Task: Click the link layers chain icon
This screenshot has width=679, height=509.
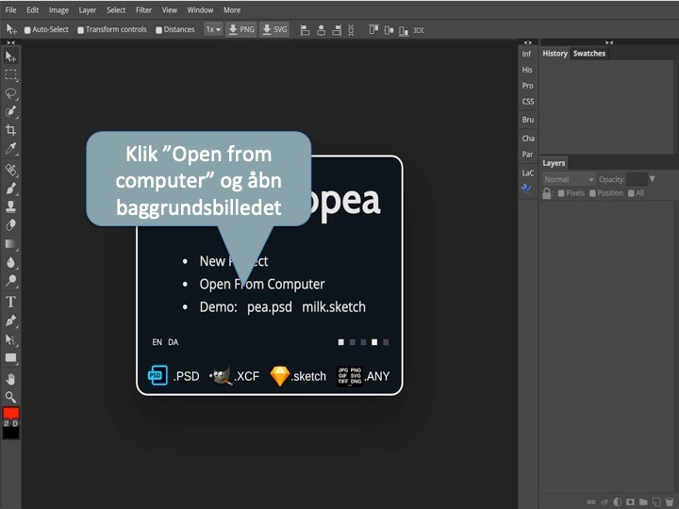Action: [591, 502]
